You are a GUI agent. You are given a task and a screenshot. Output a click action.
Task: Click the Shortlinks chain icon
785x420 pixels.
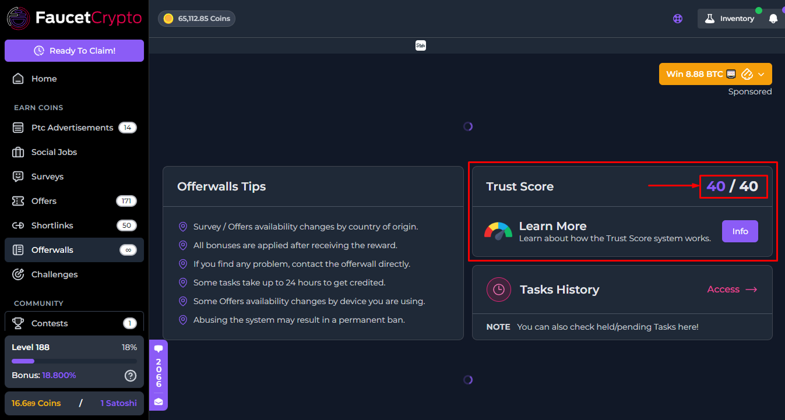(x=18, y=225)
